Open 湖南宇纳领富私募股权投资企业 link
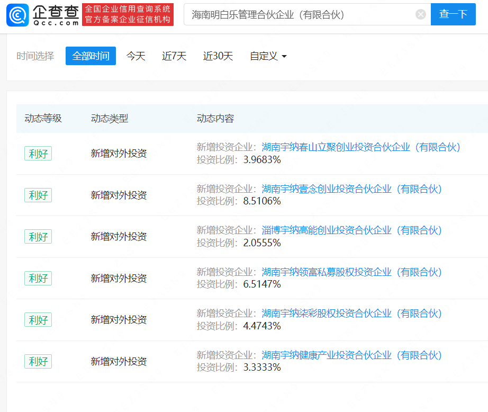Viewport: 488px width, 412px height. [351, 272]
